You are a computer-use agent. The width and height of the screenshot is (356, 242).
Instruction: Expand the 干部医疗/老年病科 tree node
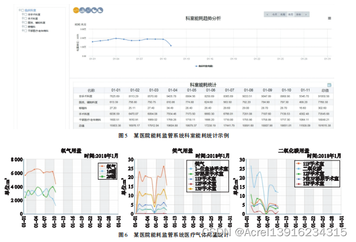coord(23,31)
